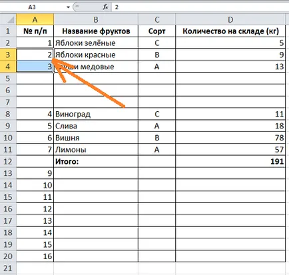Select cell A4 containing number 3
The width and height of the screenshot is (289, 275).
coord(35,67)
